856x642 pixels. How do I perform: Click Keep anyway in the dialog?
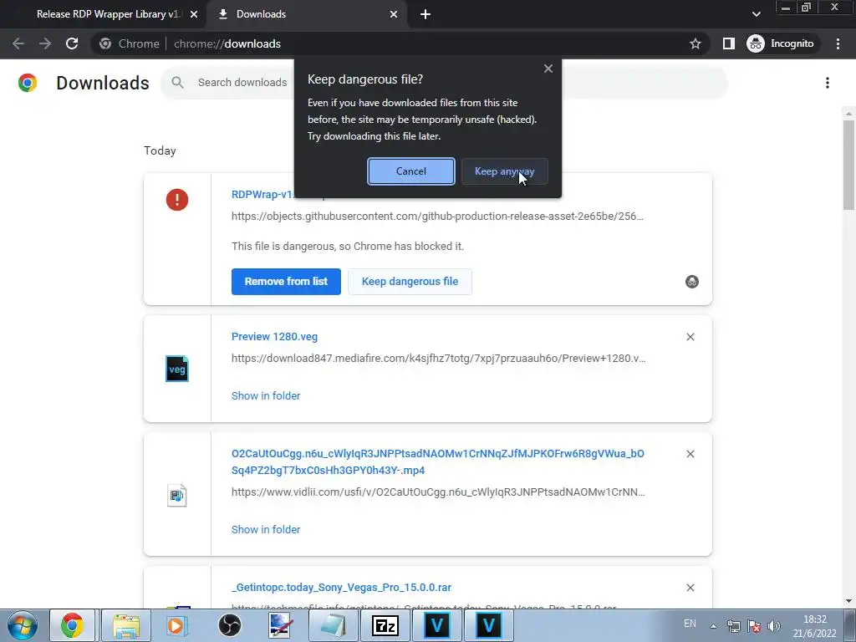504,171
